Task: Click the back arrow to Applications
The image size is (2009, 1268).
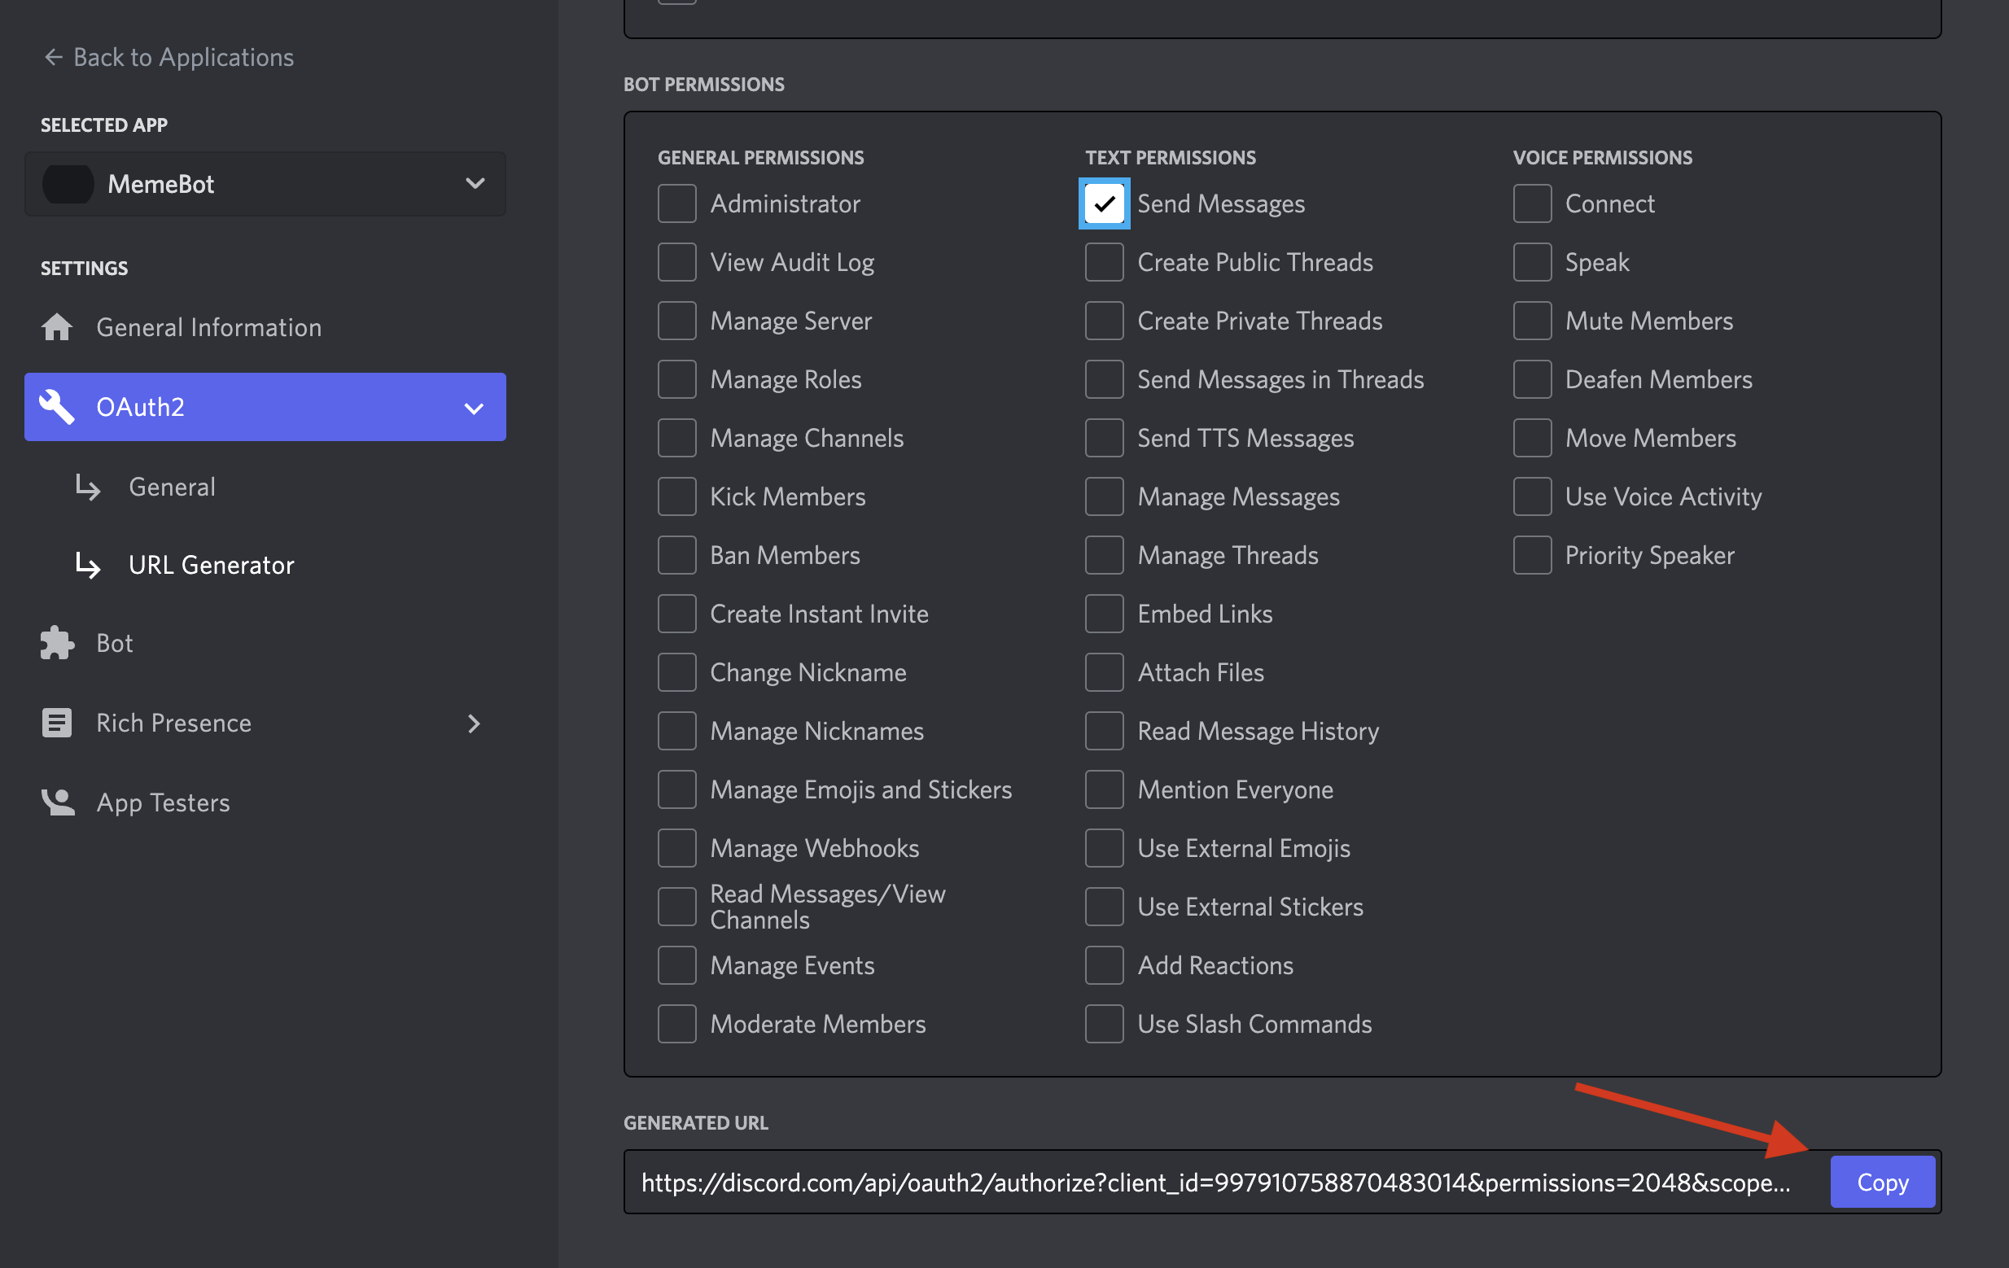Action: click(x=54, y=57)
